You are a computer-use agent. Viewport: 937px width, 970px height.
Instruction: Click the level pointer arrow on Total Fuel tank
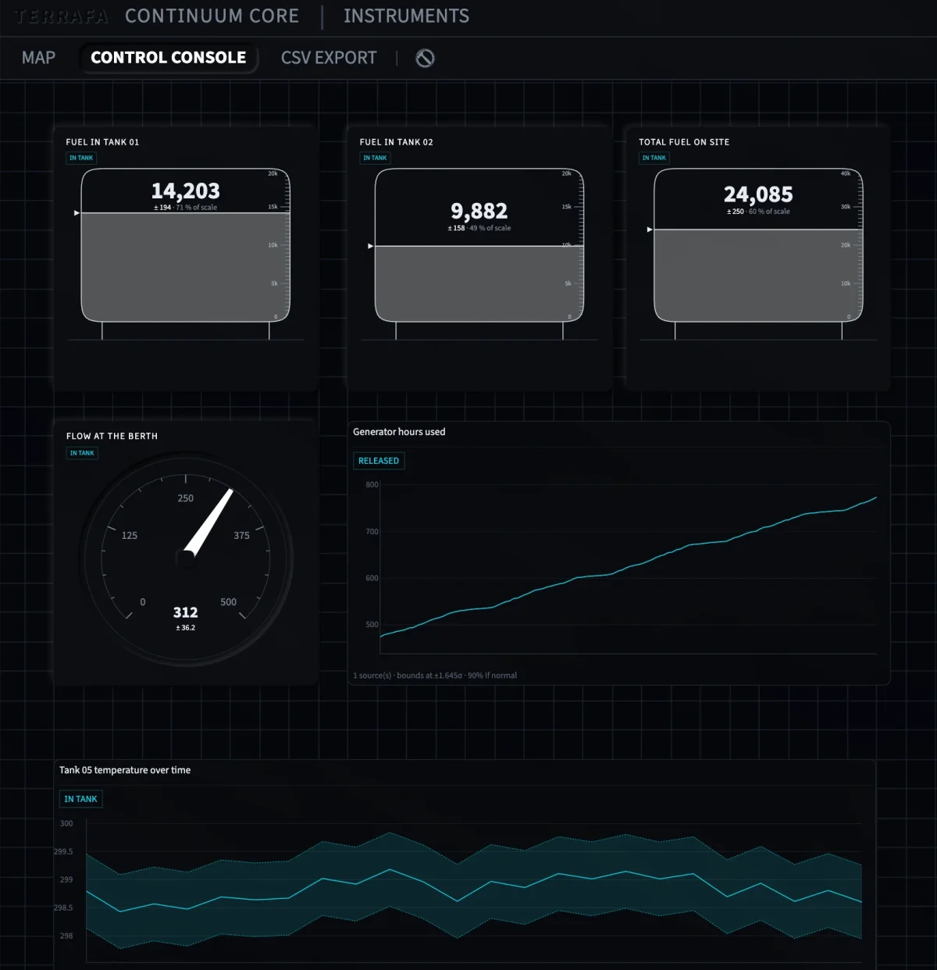tap(650, 230)
